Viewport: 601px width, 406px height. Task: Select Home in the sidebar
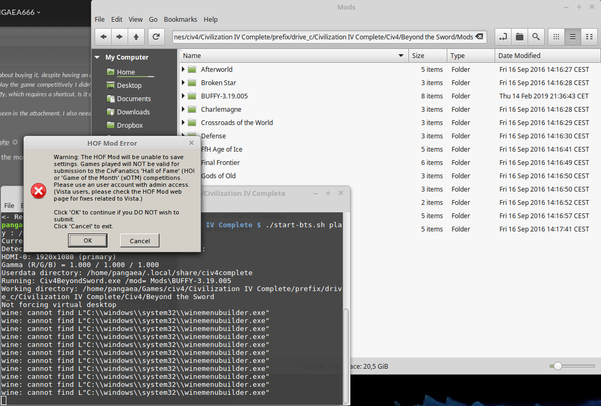coord(126,72)
